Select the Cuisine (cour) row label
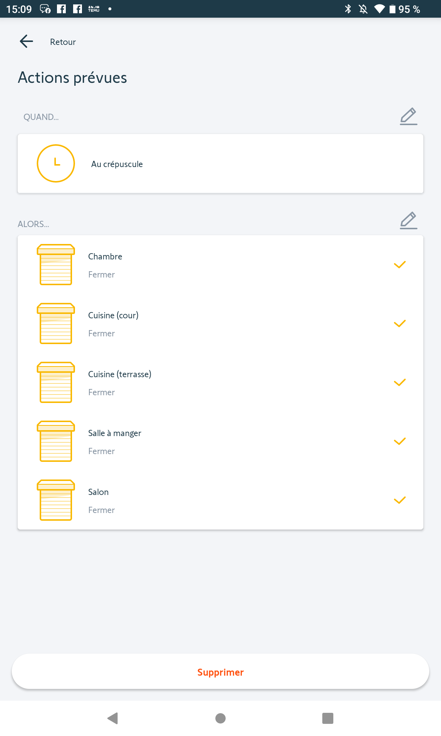Screen dimensions: 441x736 (x=113, y=315)
